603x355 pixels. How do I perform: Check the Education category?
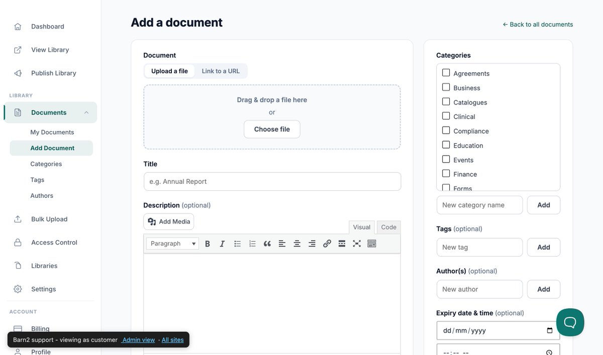point(446,145)
